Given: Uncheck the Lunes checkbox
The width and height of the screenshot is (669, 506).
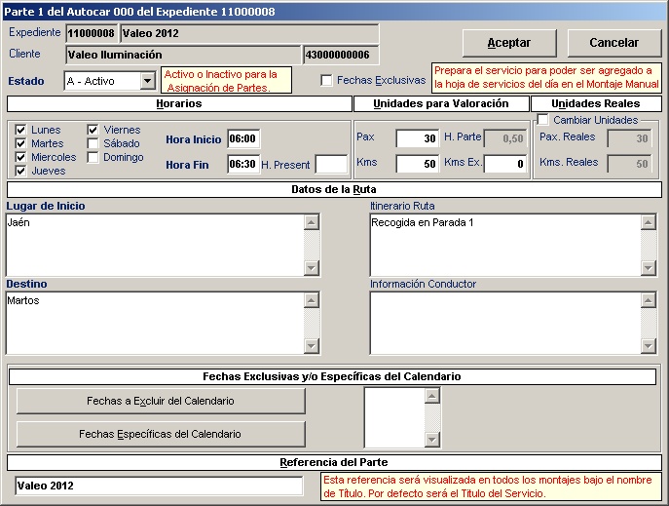Looking at the screenshot, I should click(x=20, y=130).
